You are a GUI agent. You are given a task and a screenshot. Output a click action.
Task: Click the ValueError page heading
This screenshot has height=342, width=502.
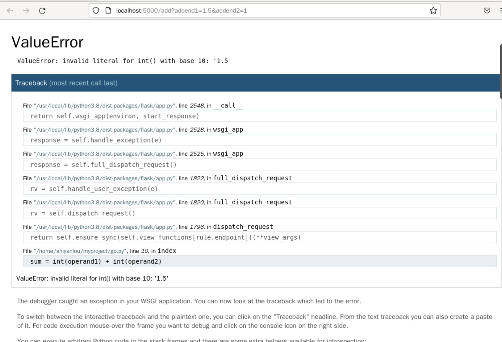[48, 42]
